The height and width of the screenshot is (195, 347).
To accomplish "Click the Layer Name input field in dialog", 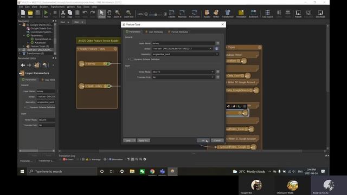I will click(x=183, y=43).
